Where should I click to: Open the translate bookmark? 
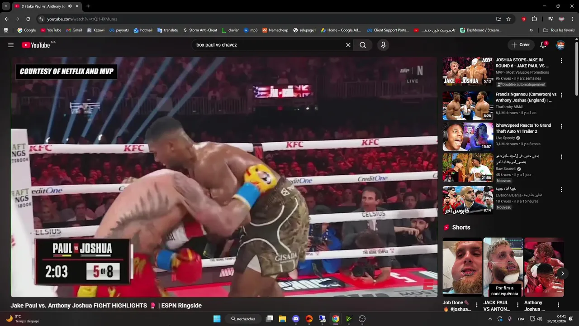pyautogui.click(x=167, y=30)
